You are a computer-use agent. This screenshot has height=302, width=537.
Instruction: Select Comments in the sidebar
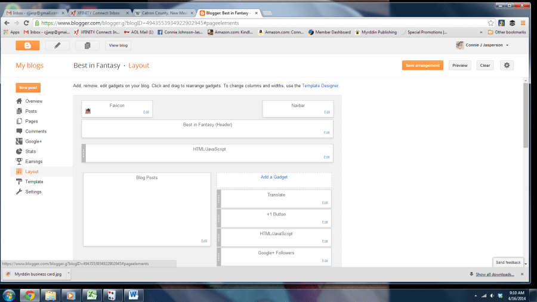point(35,131)
